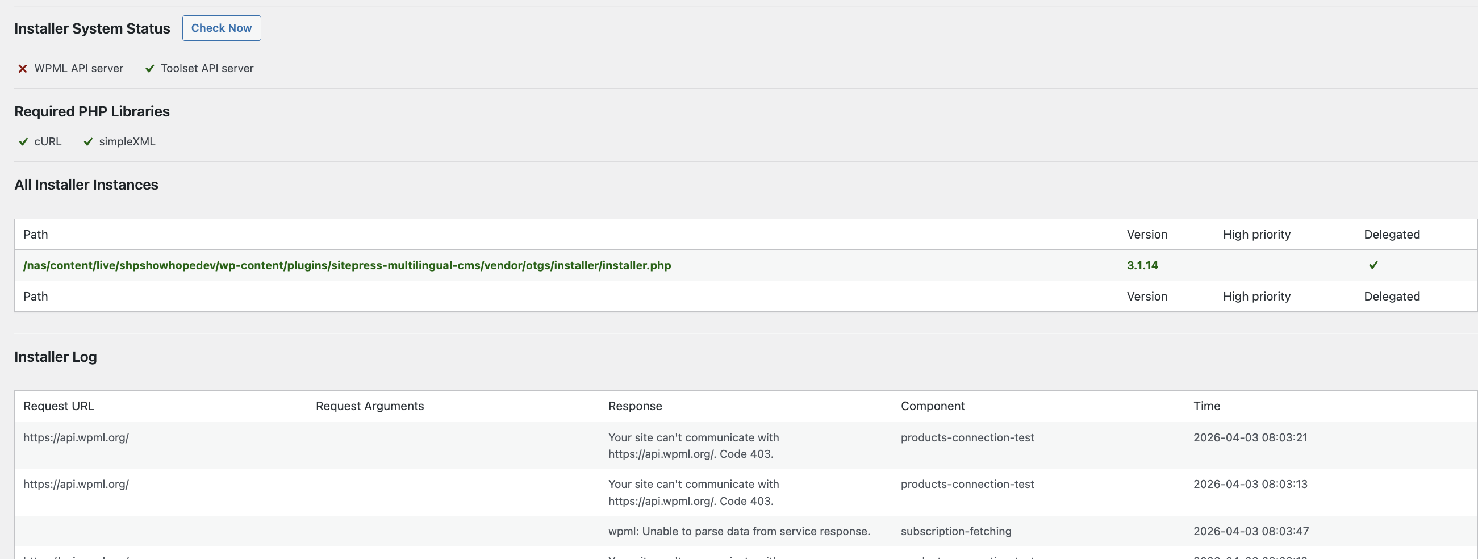1478x559 pixels.
Task: Click the Time column header
Action: pyautogui.click(x=1206, y=406)
